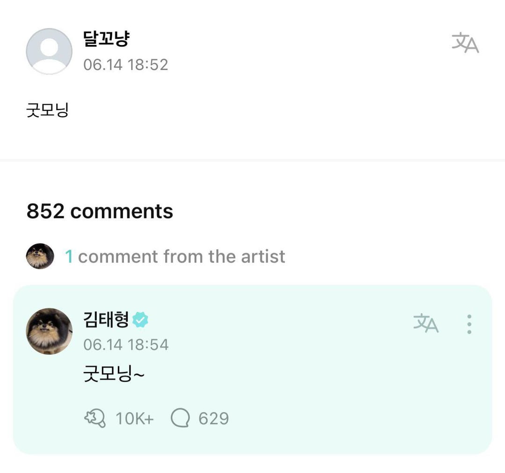Open the 629 replies to artist comment
This screenshot has width=505, height=473.
click(x=214, y=418)
